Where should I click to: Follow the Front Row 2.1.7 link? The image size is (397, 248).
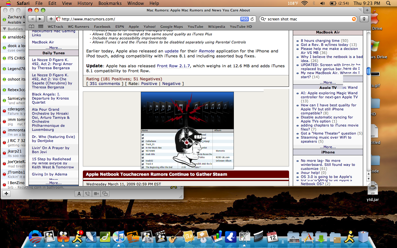[174, 66]
